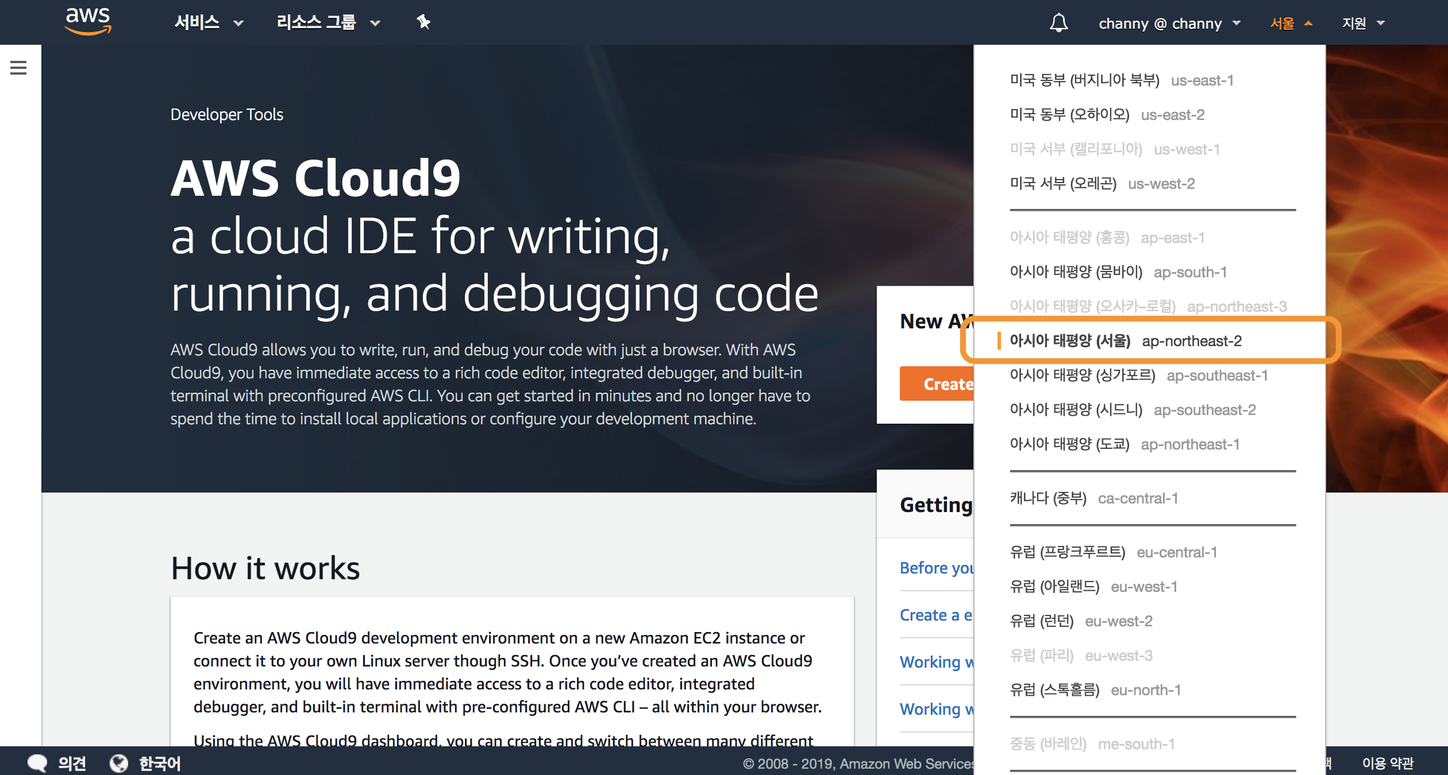Expand the 리소스 그룹 dropdown

(x=328, y=23)
